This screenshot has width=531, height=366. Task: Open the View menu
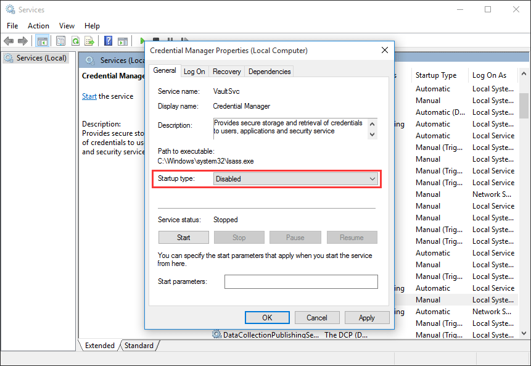click(67, 26)
